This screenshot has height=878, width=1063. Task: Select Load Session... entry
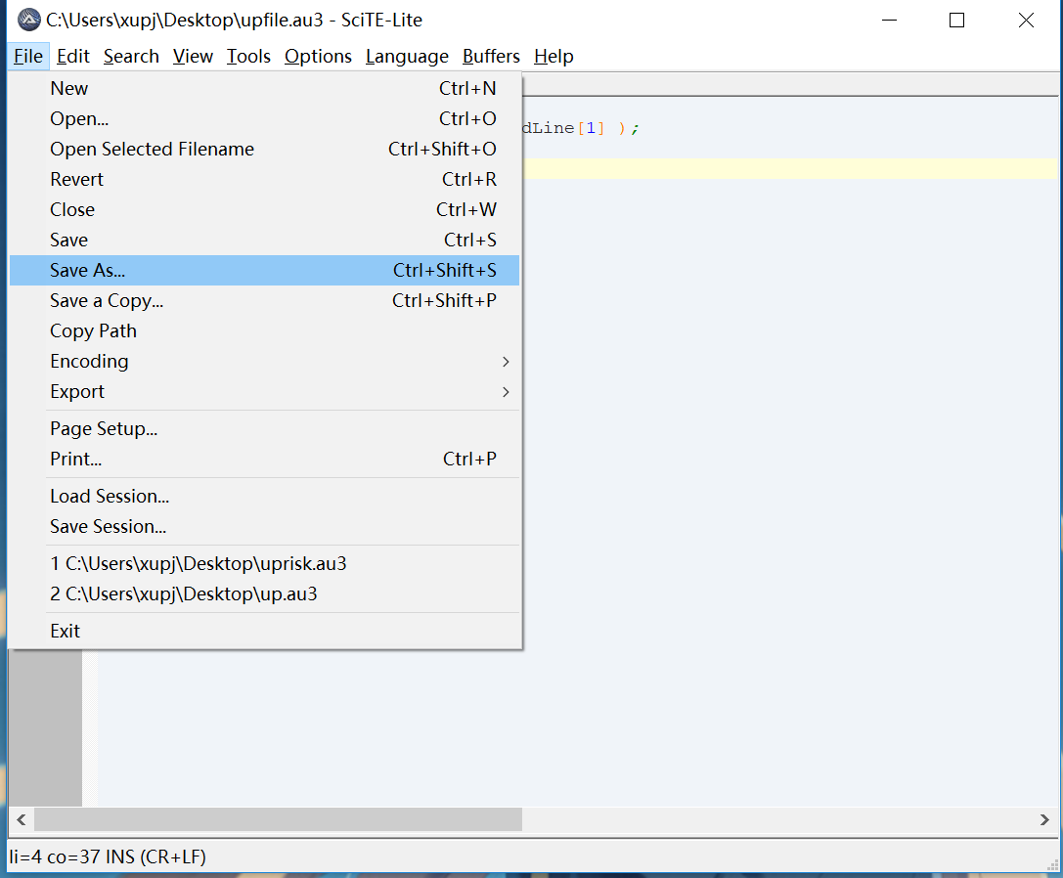tap(264, 497)
